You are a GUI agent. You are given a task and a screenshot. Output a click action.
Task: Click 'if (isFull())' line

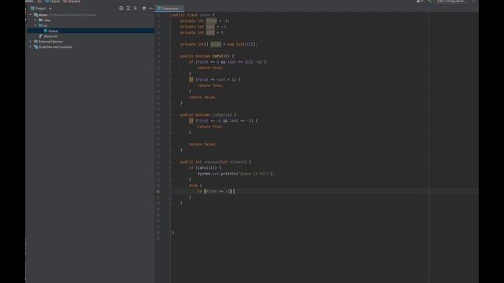(x=205, y=167)
